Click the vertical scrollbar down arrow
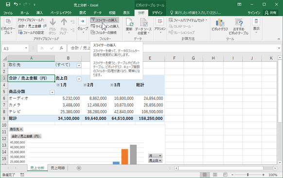 coord(280,162)
